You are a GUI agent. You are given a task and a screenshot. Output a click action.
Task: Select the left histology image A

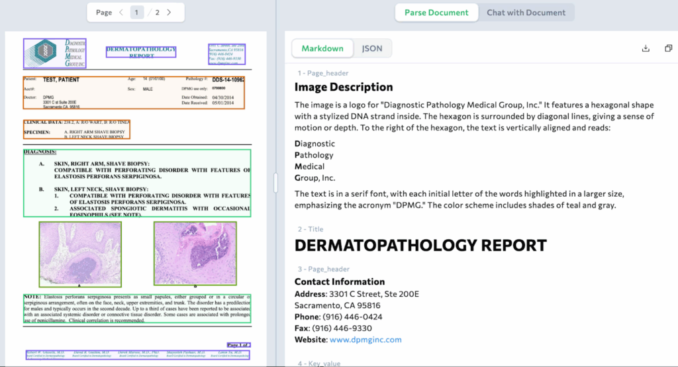click(80, 254)
